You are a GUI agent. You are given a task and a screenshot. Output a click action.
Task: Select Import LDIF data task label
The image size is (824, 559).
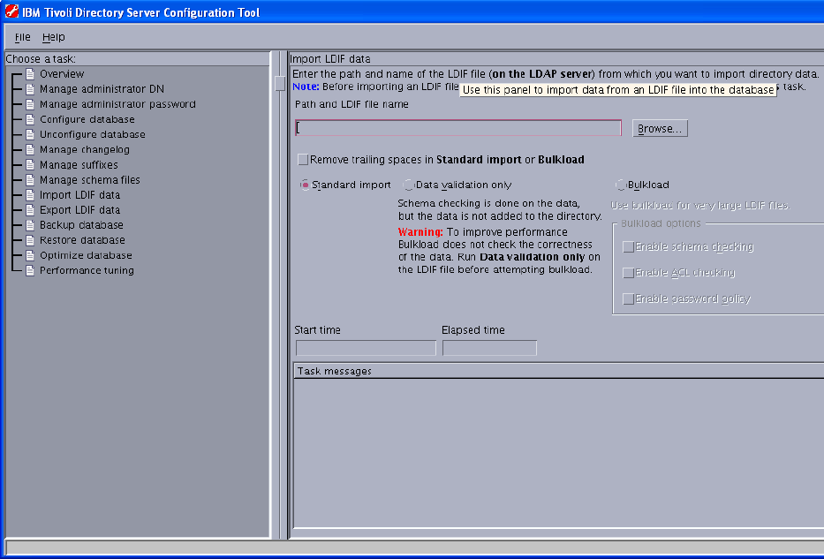(79, 195)
